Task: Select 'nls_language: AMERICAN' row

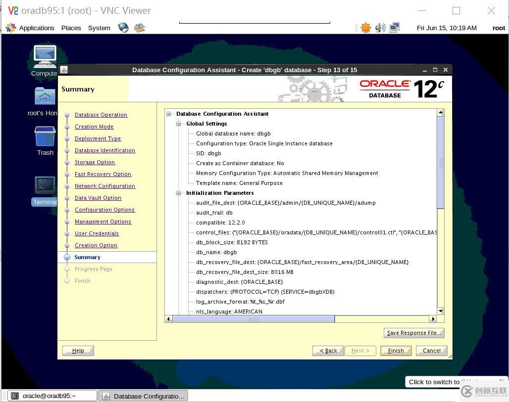Action: (229, 312)
